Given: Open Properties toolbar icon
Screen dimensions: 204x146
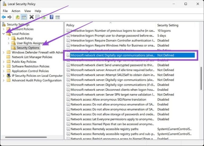Looking at the screenshot, I should (x=38, y=17).
